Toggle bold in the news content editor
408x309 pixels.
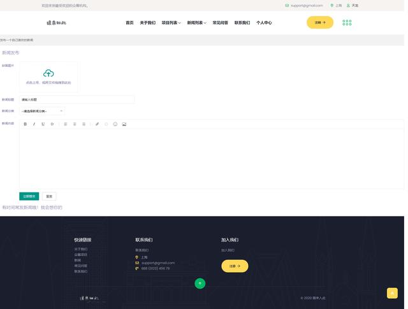25,124
